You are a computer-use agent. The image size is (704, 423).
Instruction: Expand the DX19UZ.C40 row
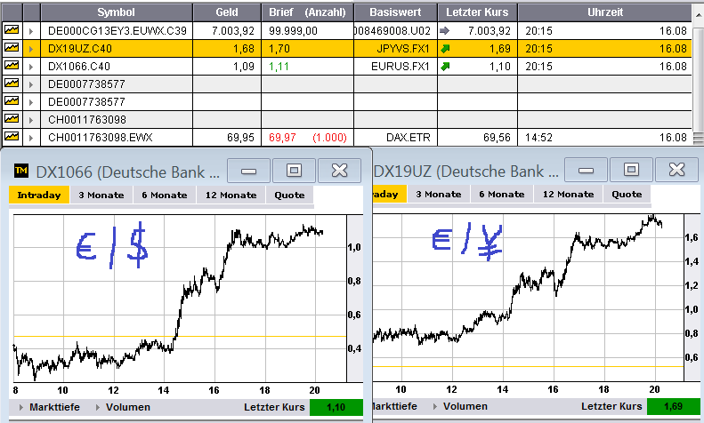point(31,49)
